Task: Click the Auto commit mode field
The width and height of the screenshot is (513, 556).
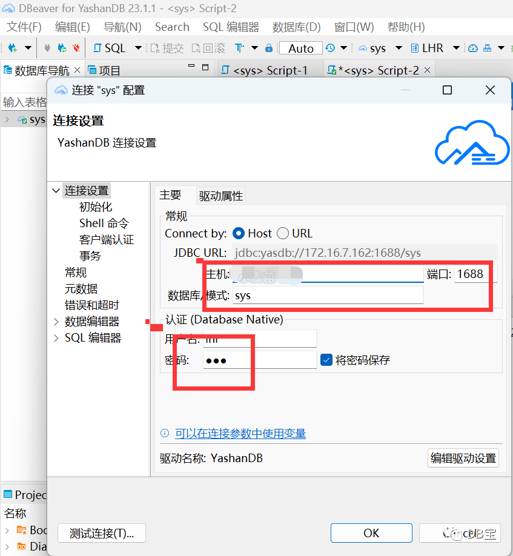Action: [300, 48]
